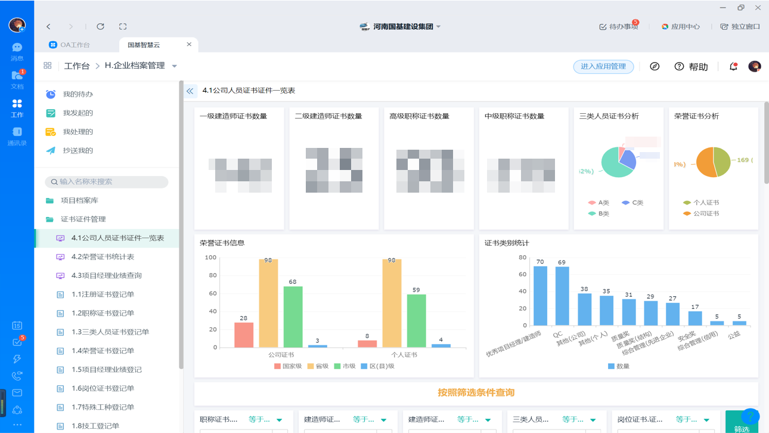Open 待办事项 in the top bar
This screenshot has width=769, height=433.
point(618,27)
